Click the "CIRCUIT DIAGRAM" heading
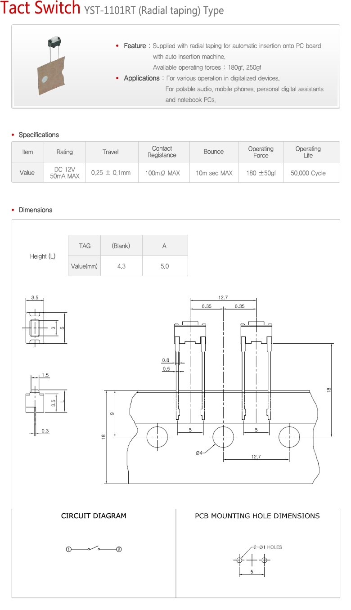The image size is (351, 610). [x=94, y=516]
